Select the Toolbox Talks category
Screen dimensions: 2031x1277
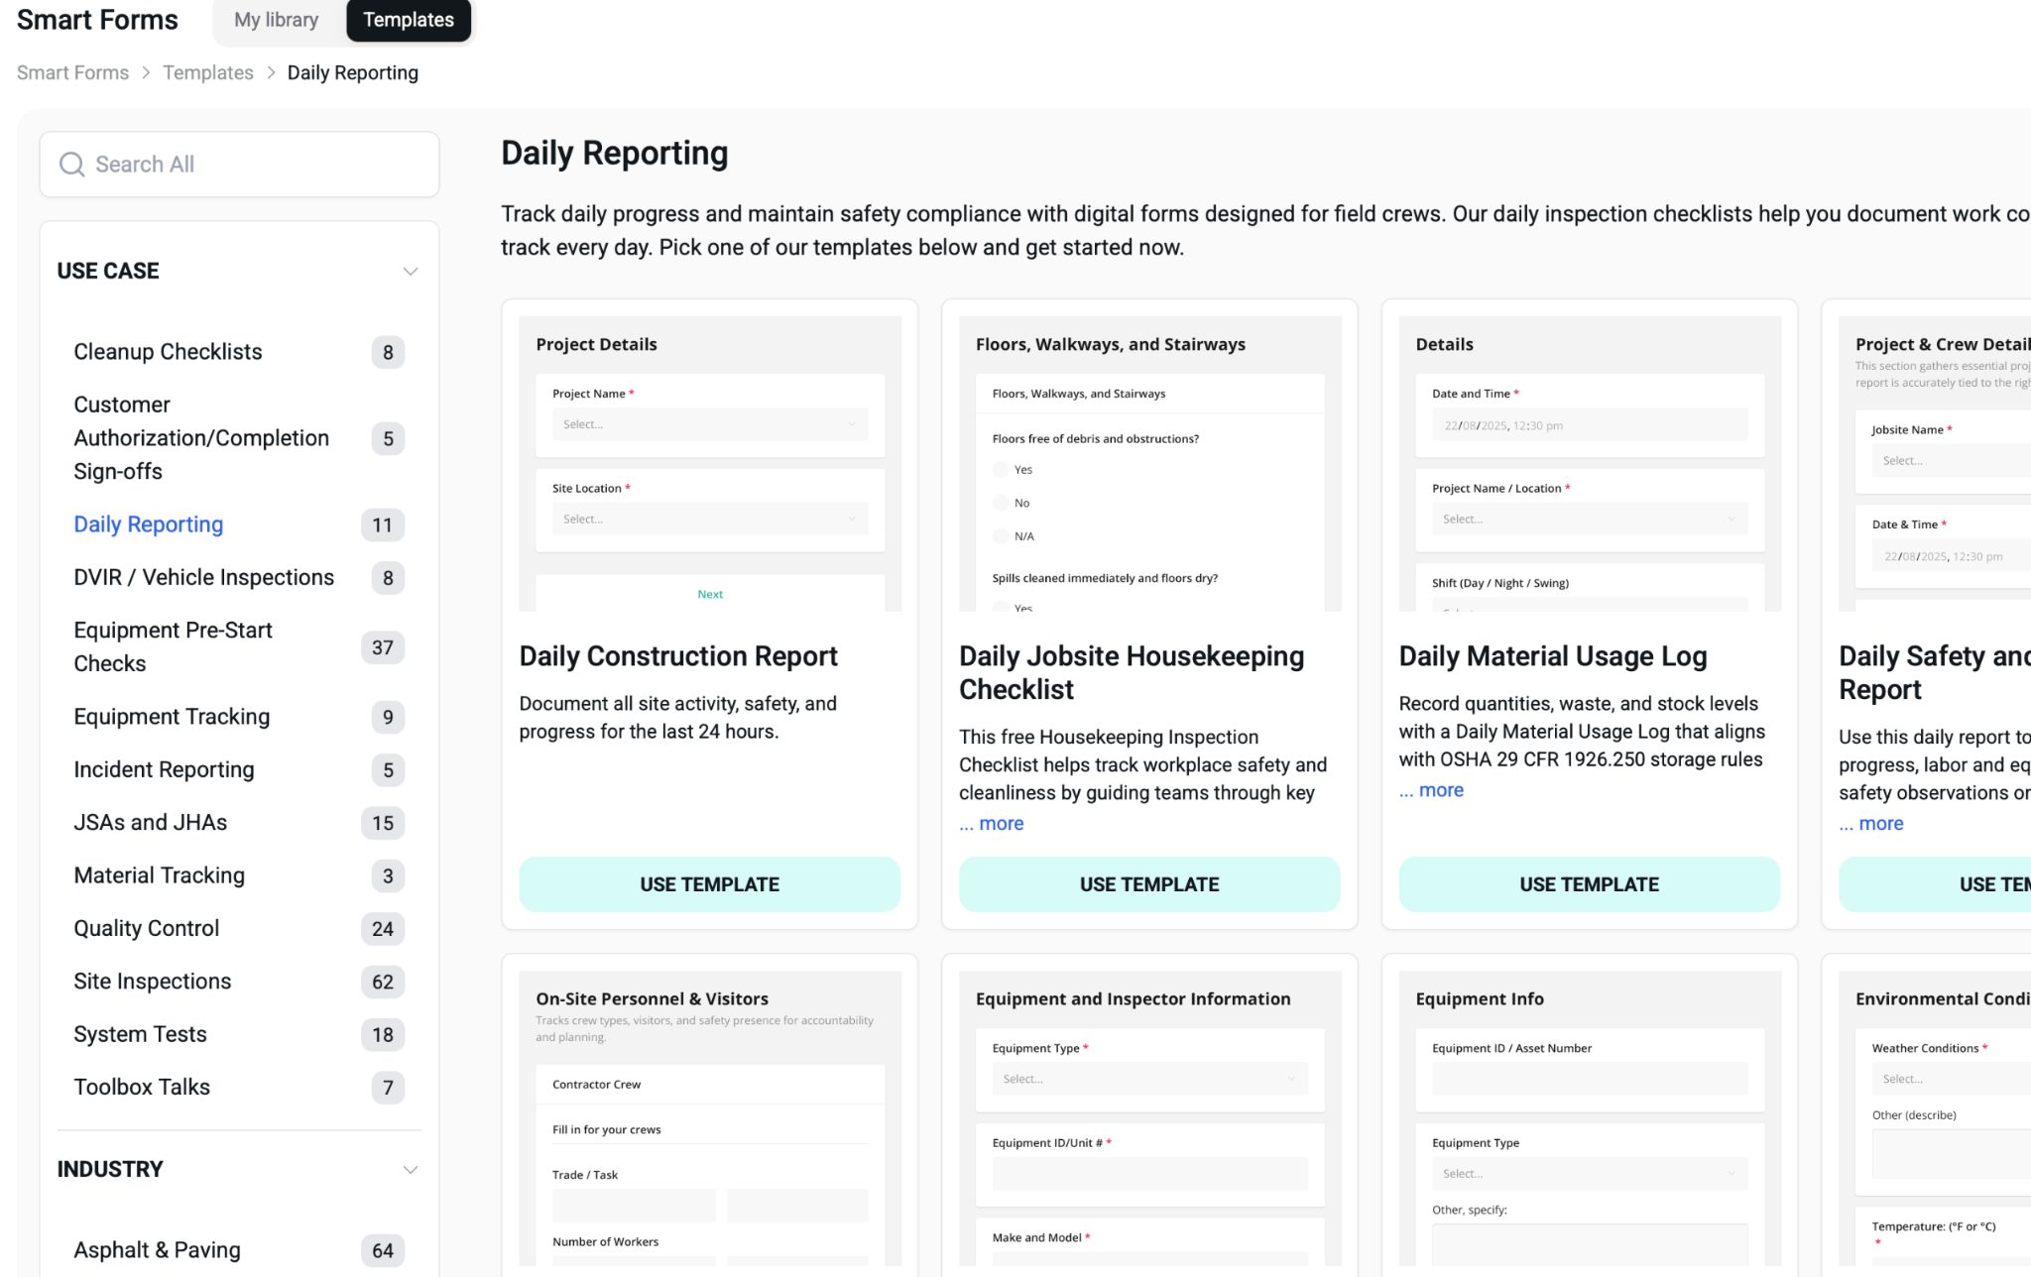(x=239, y=1088)
